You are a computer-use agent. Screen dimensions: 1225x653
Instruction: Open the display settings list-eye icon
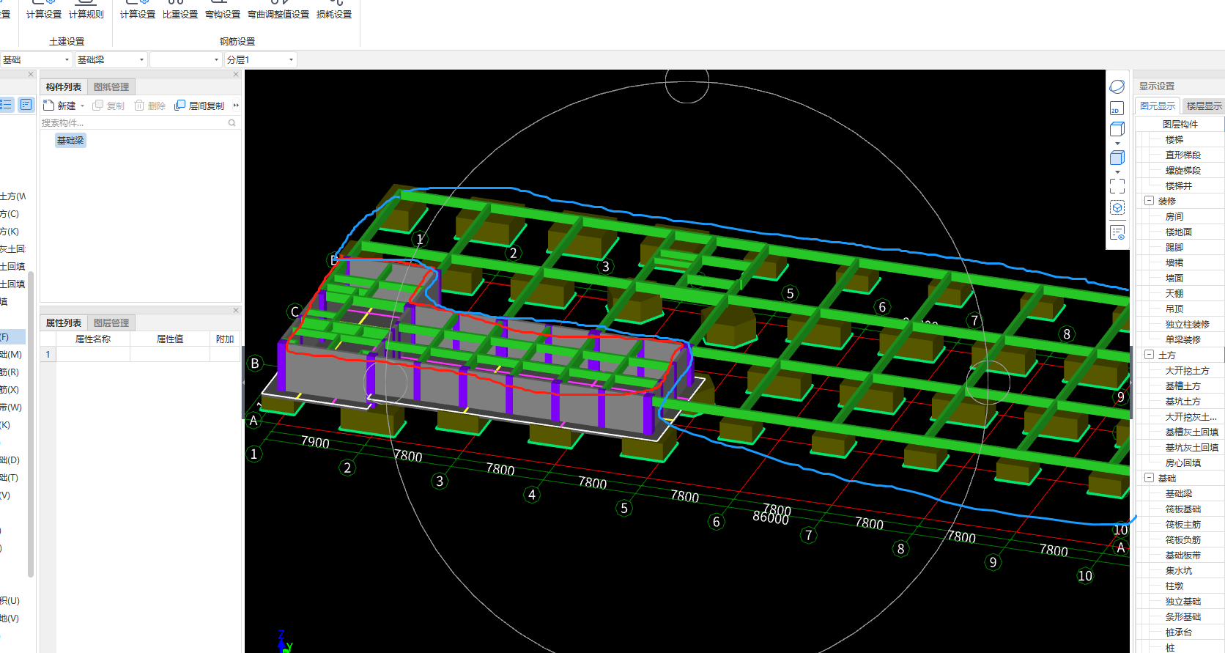click(1117, 233)
